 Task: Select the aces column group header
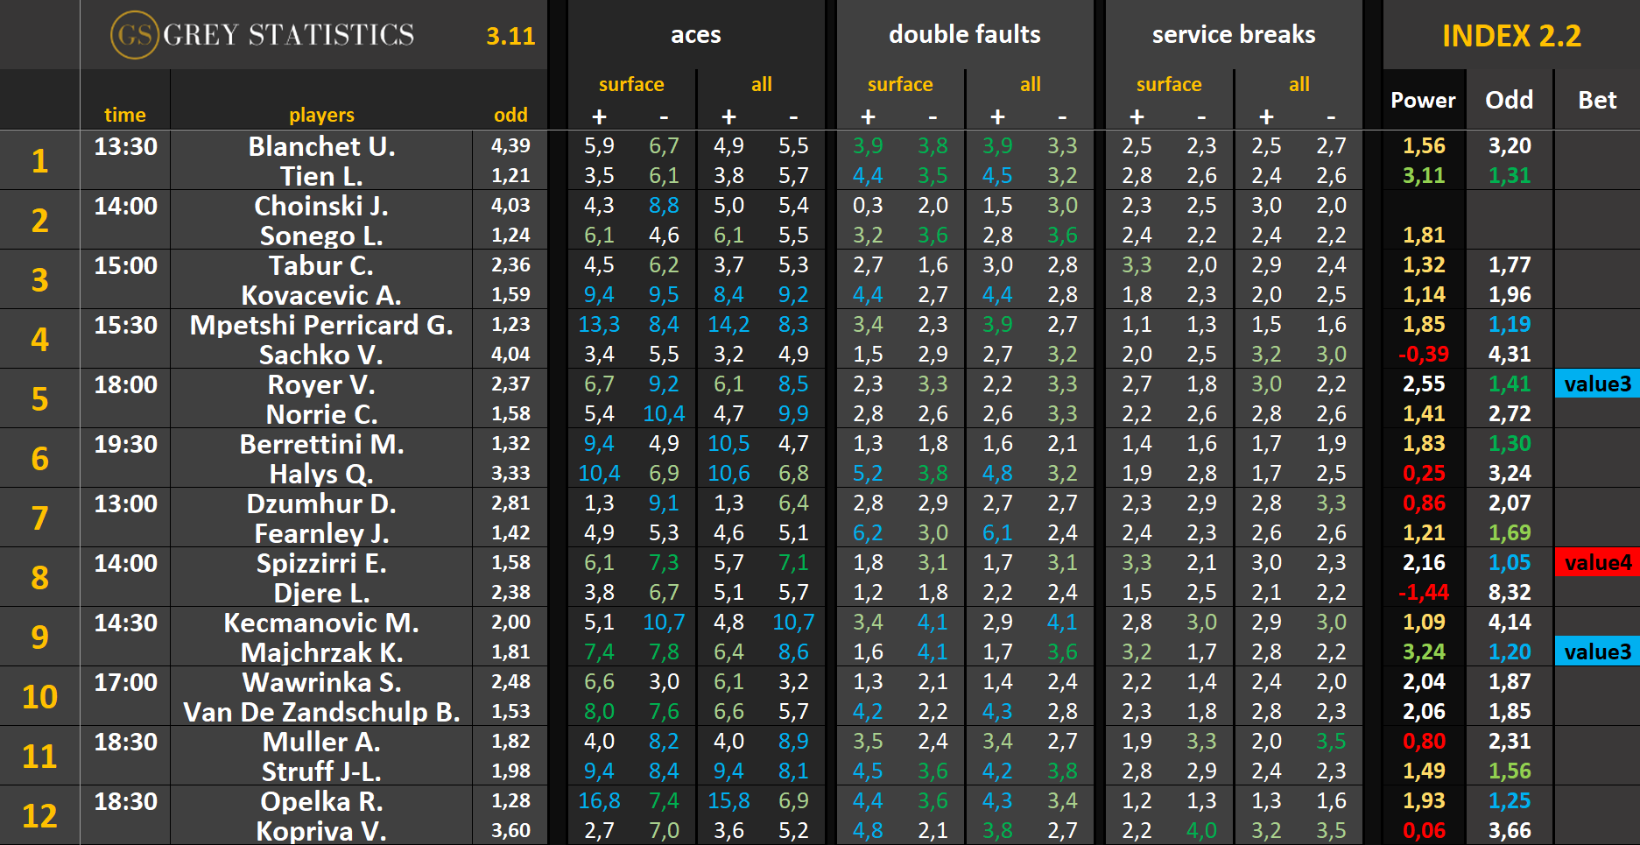pyautogui.click(x=695, y=35)
